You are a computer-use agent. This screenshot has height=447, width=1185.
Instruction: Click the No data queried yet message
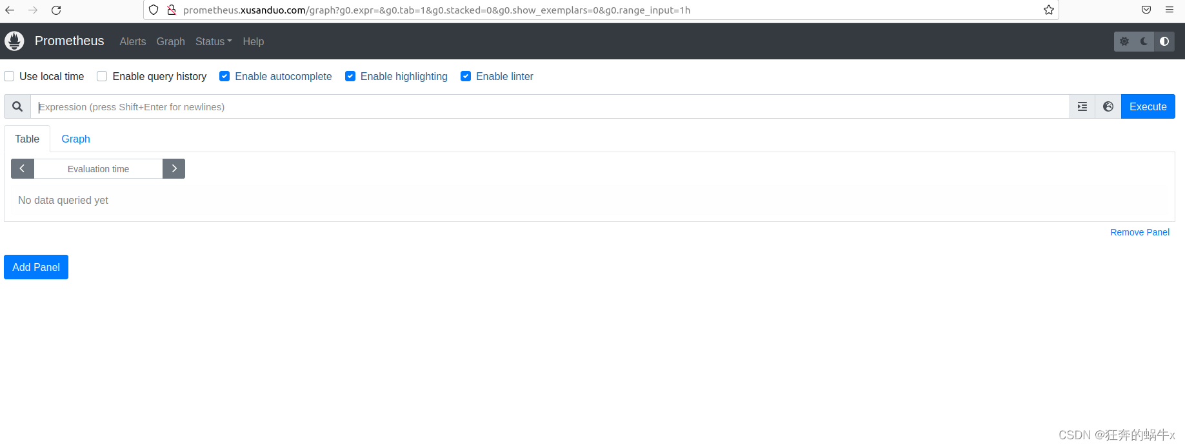(63, 200)
